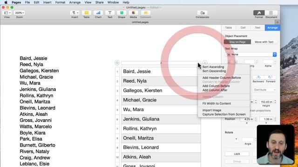This screenshot has width=298, height=167.
Task: Select Move with Text placement
Action: pos(264,42)
